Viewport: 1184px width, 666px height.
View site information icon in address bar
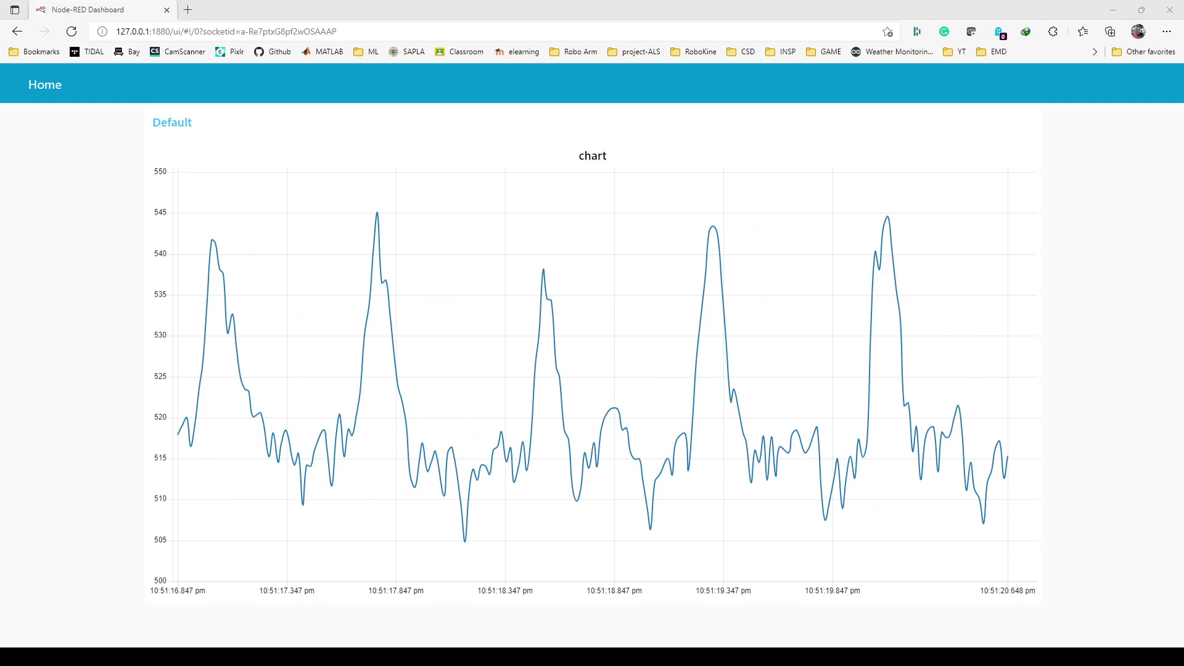click(102, 31)
